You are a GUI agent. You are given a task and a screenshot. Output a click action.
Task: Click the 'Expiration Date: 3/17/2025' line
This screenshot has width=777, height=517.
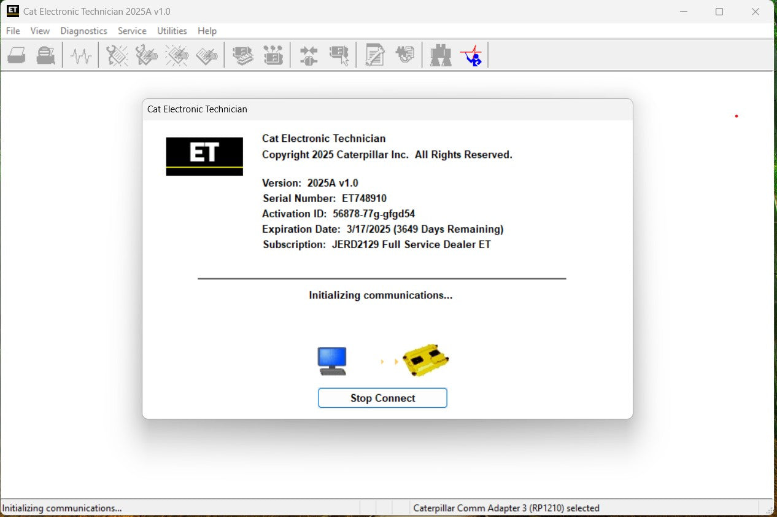(383, 229)
